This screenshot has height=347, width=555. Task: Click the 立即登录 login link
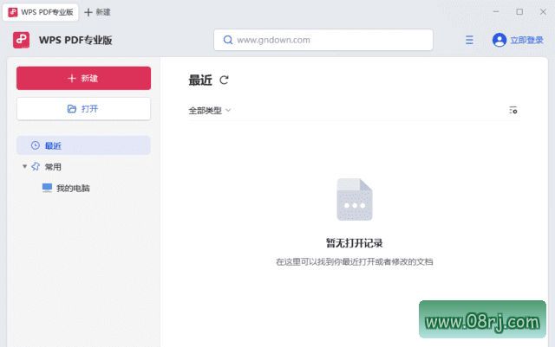526,40
